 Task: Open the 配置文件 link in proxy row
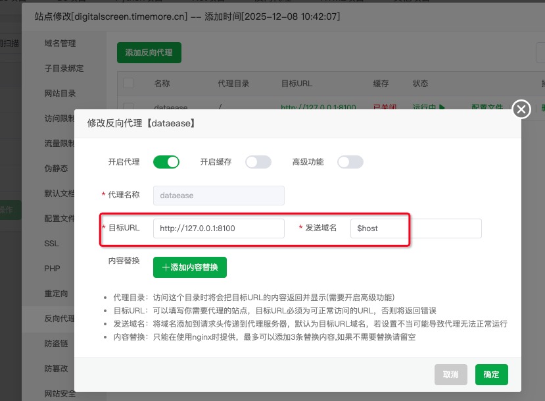486,107
